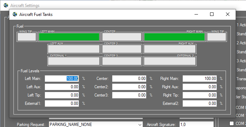Click the 'Left Main:' label
The width and height of the screenshot is (246, 127).
point(33,79)
